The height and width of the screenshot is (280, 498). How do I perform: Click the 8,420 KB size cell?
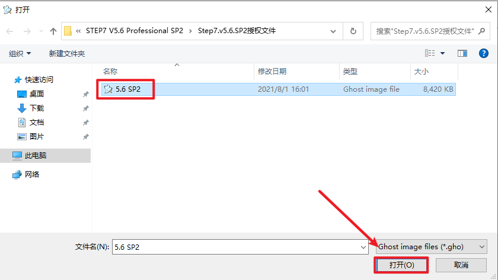(438, 89)
